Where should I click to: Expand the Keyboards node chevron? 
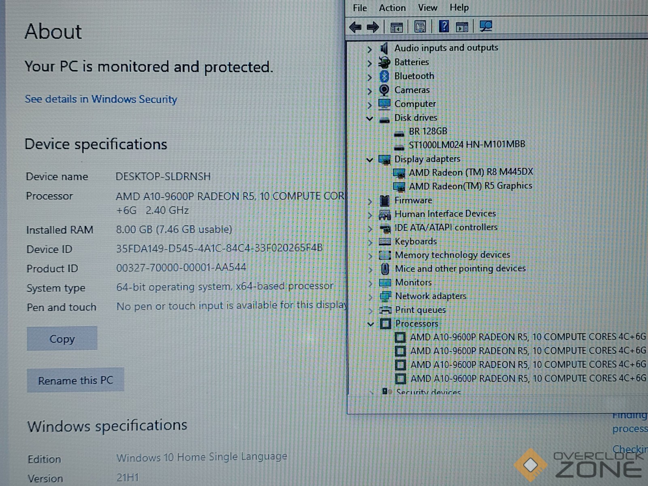pos(370,243)
